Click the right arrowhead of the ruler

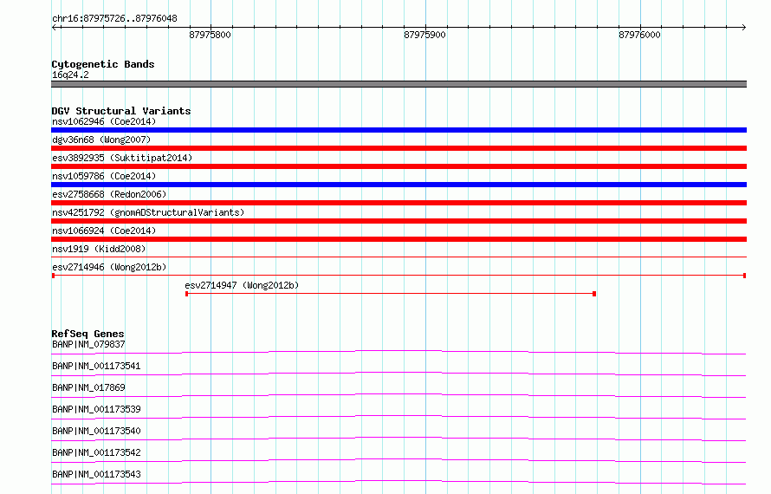(x=744, y=27)
